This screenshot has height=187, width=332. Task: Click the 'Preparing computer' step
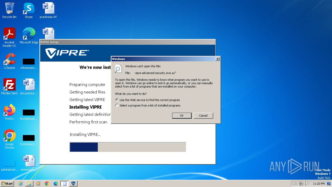click(x=87, y=85)
